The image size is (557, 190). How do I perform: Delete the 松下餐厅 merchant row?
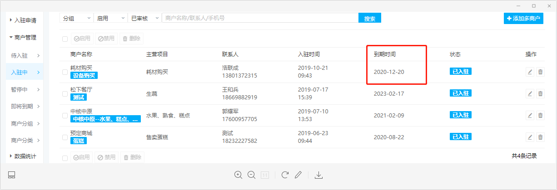[540, 93]
